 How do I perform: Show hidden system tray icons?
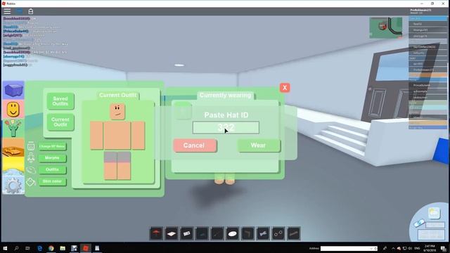[394, 248]
